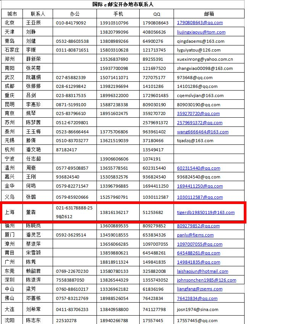Click the 邮箱 column header
293x324 pixels.
pos(209,14)
